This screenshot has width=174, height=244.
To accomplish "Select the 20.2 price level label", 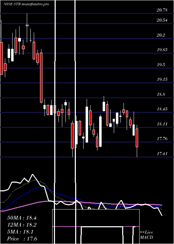I will (161, 35).
